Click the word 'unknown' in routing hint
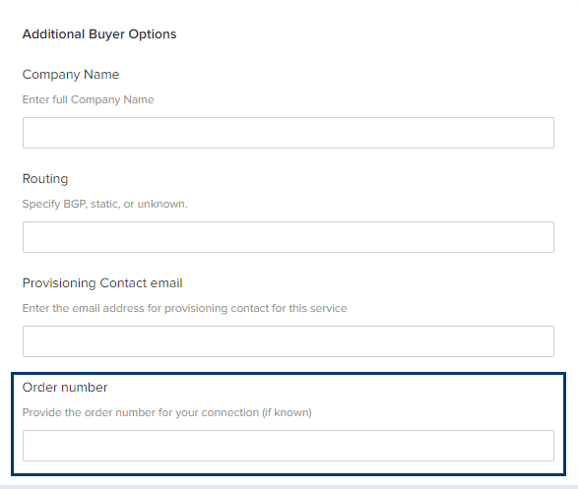 [161, 204]
